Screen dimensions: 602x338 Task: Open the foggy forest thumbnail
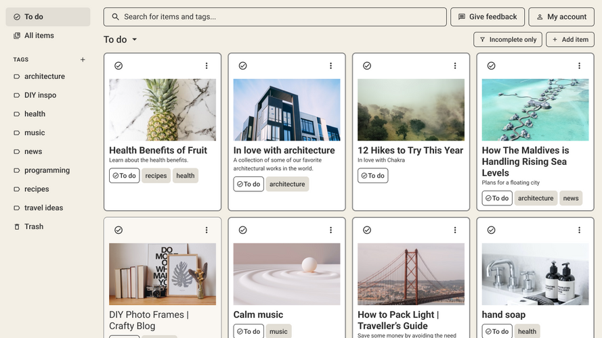point(411,110)
